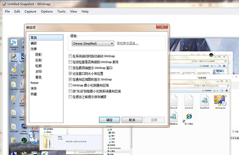
Task: Select 水印 under effects
Action: (x=38, y=71)
